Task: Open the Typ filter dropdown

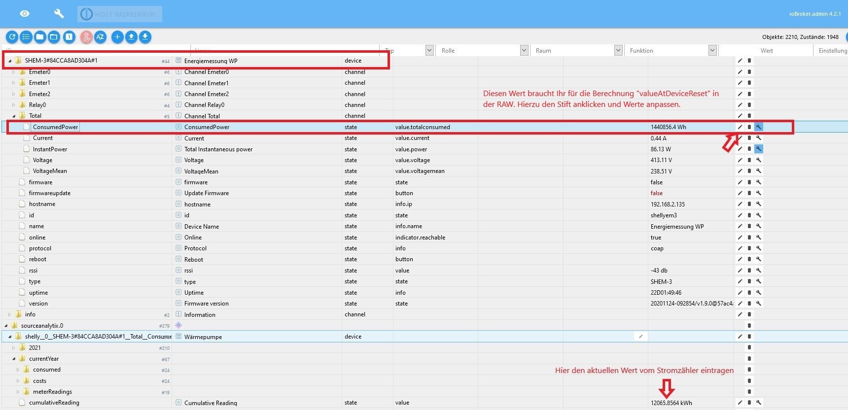Action: click(429, 50)
